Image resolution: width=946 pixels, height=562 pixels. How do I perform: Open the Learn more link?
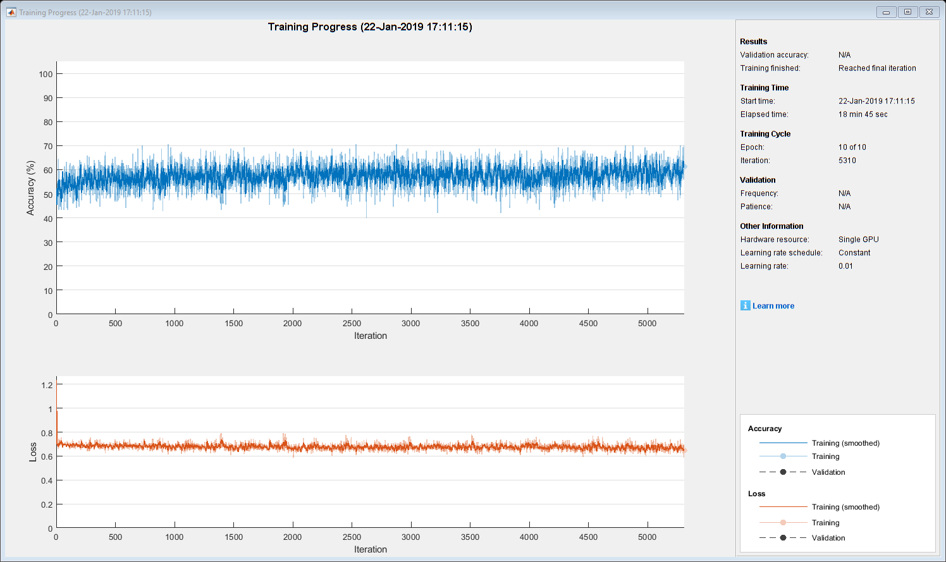[x=773, y=306]
